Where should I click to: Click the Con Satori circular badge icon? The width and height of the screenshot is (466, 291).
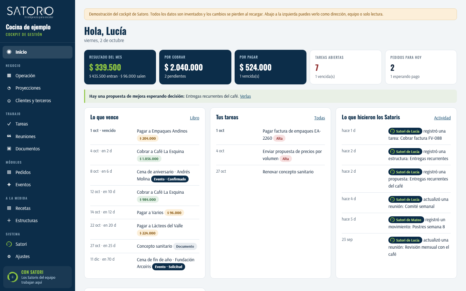point(13,277)
